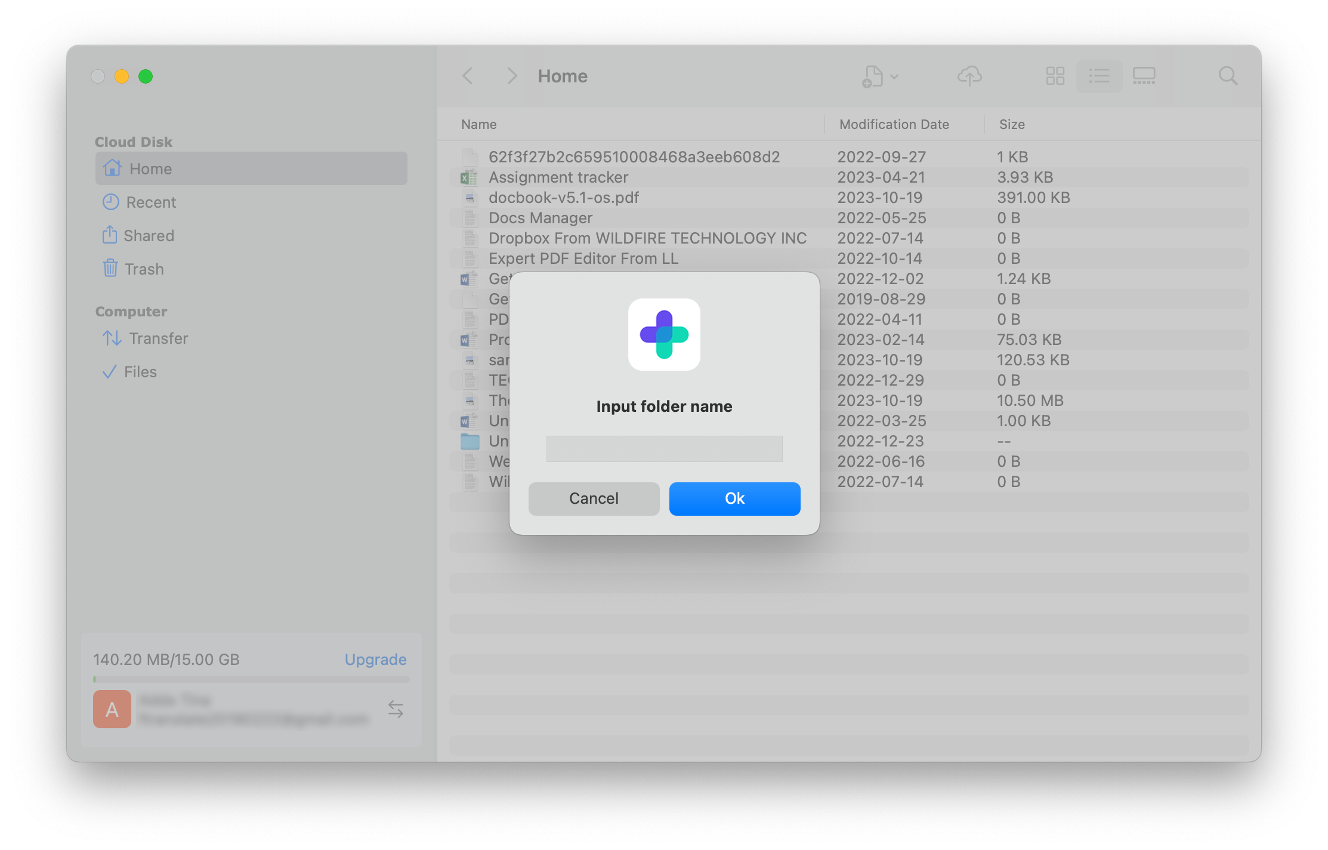Open Shared in the sidebar

pos(138,236)
